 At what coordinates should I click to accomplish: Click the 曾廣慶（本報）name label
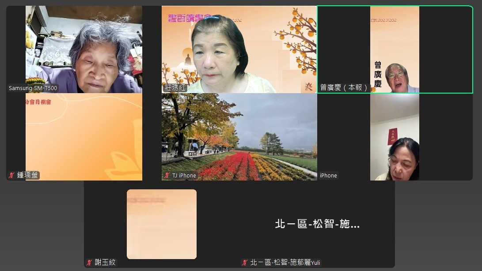pos(344,88)
